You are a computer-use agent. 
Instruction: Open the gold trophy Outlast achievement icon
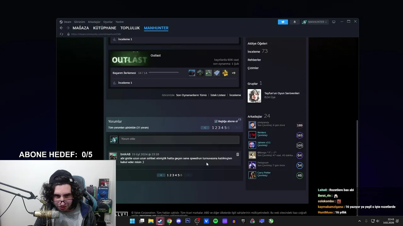(x=225, y=73)
